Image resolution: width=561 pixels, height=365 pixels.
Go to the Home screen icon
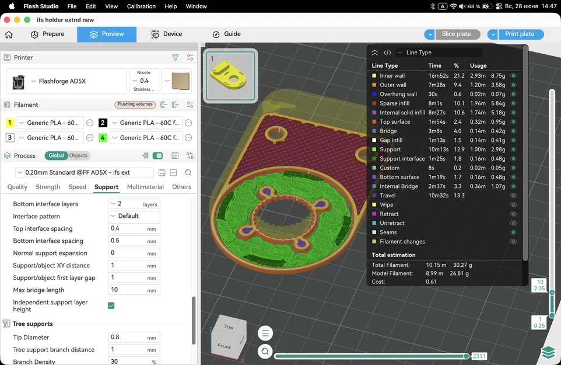9,34
